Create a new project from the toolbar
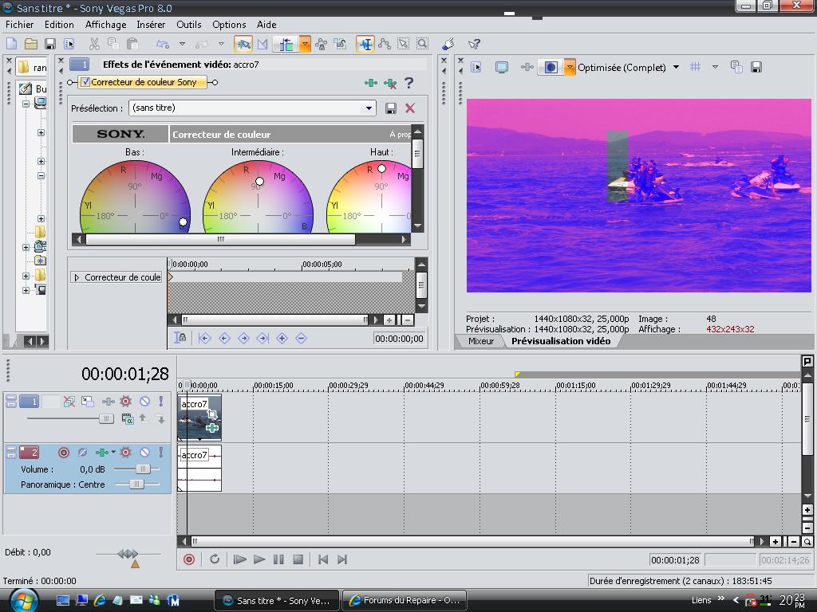817x612 pixels. pyautogui.click(x=11, y=45)
